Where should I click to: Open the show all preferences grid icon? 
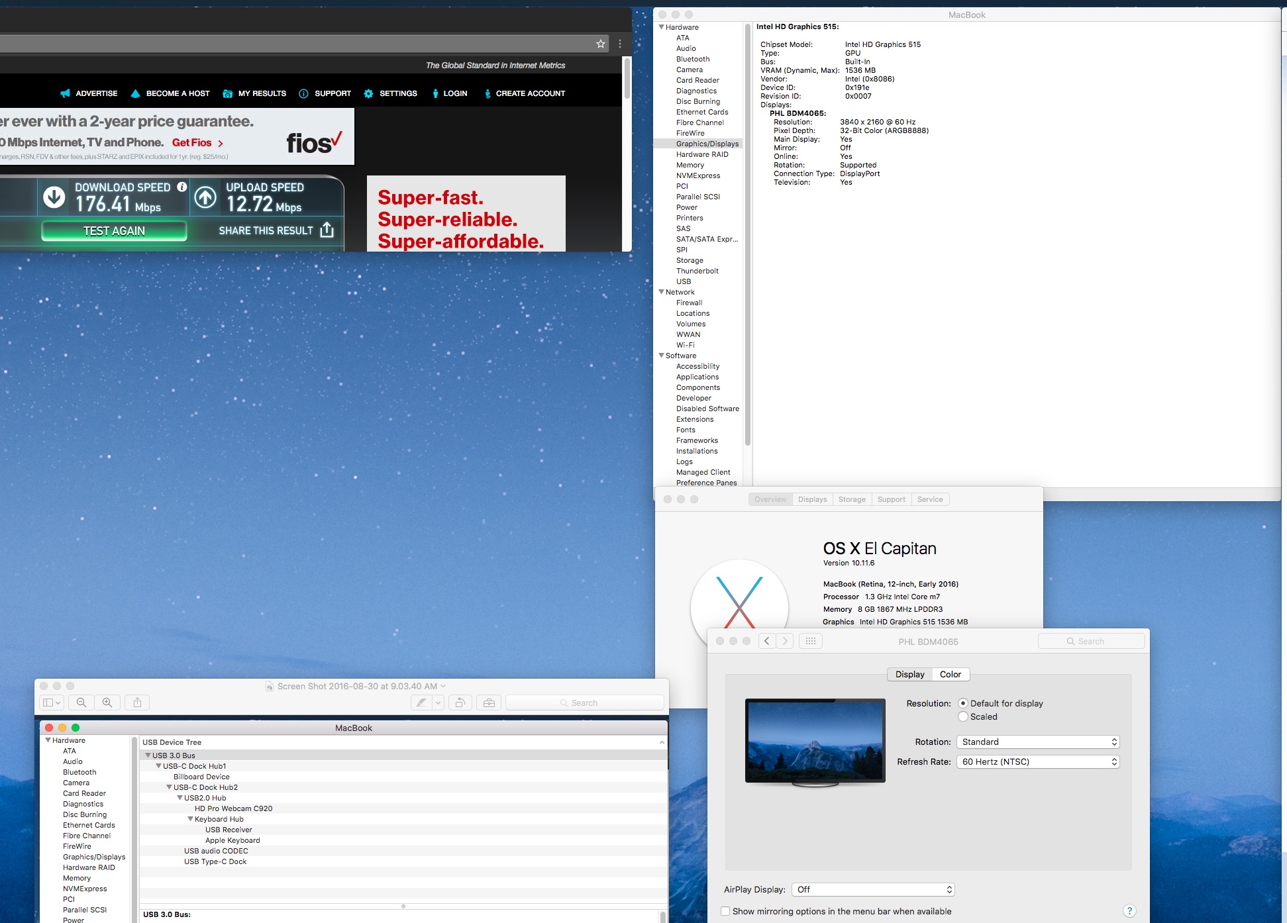(810, 641)
